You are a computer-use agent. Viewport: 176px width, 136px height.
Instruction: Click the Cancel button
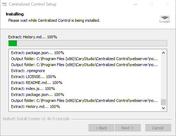(x=158, y=128)
